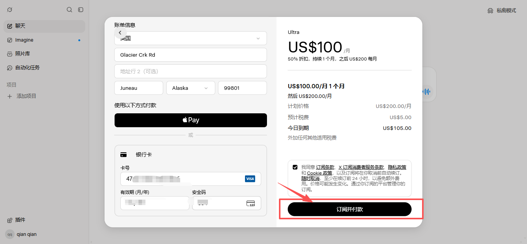
Task: Click the back arrow in payment dialog
Action: [120, 33]
